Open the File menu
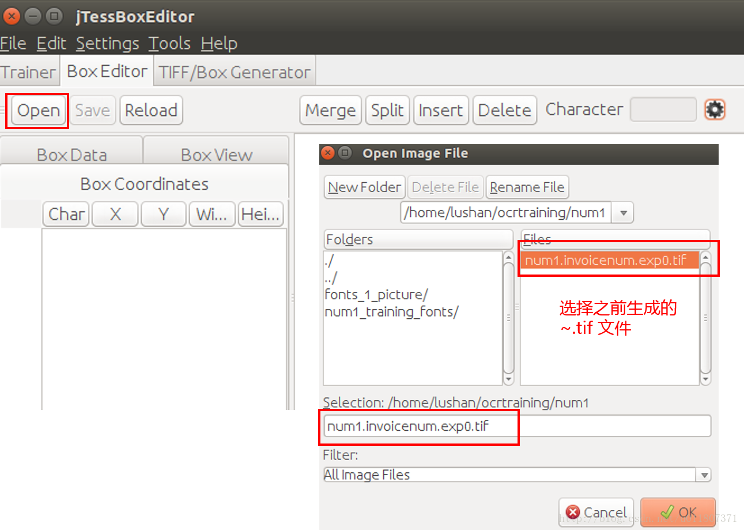This screenshot has width=744, height=530. 13,44
